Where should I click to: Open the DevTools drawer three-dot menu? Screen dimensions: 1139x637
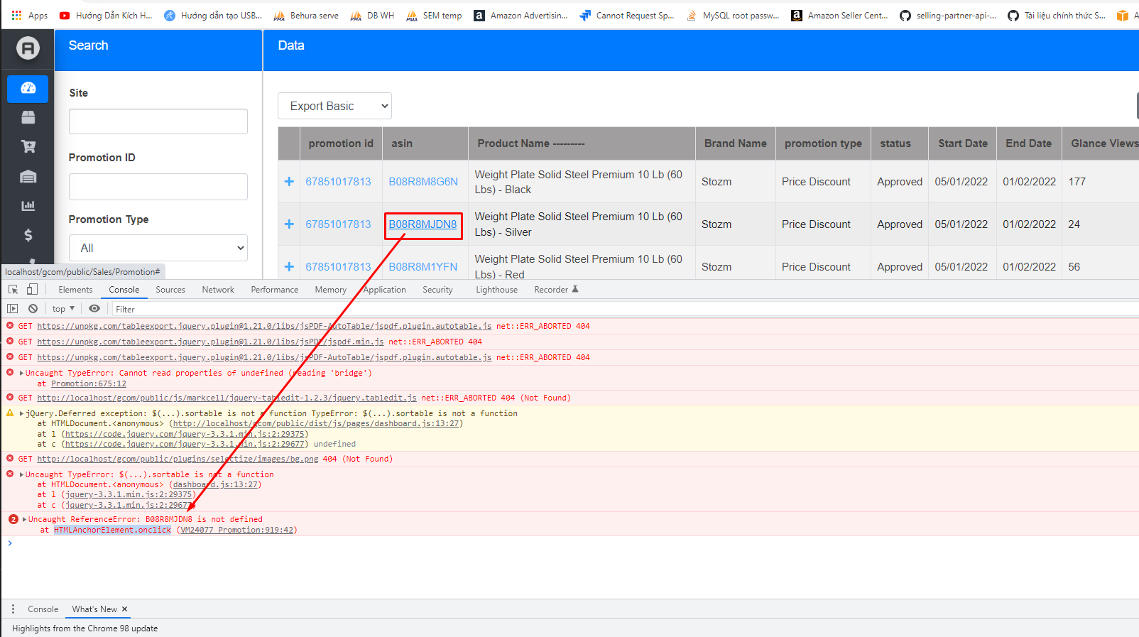point(13,609)
